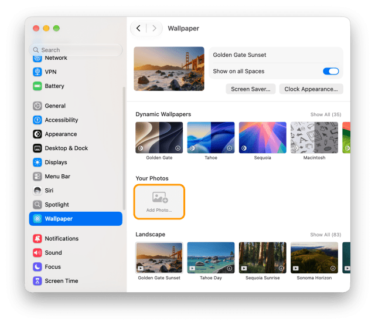Open the Screen Time hourglass icon
The image size is (375, 325).
[37, 281]
